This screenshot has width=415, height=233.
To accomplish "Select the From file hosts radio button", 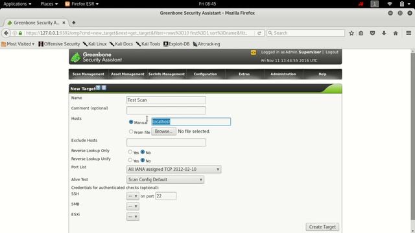I will coord(131,131).
